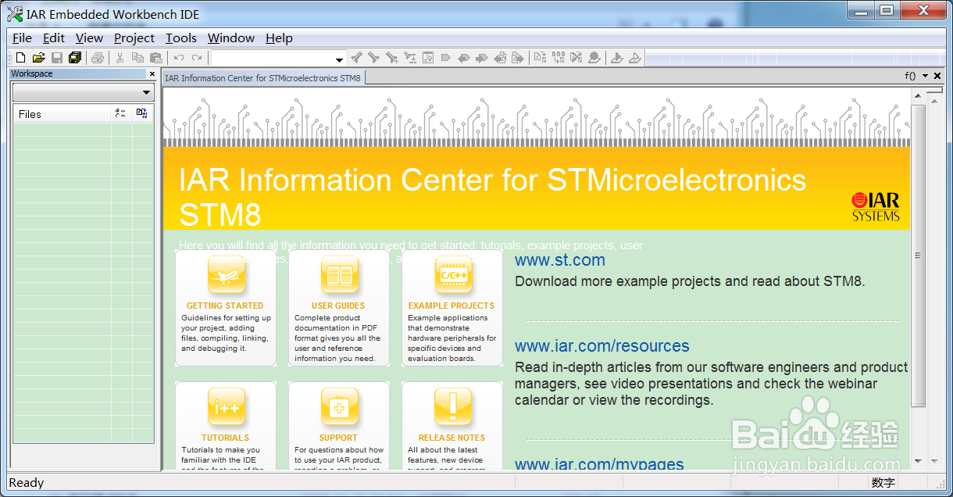The image size is (953, 497).
Task: Click the Make build icon
Action: (559, 58)
